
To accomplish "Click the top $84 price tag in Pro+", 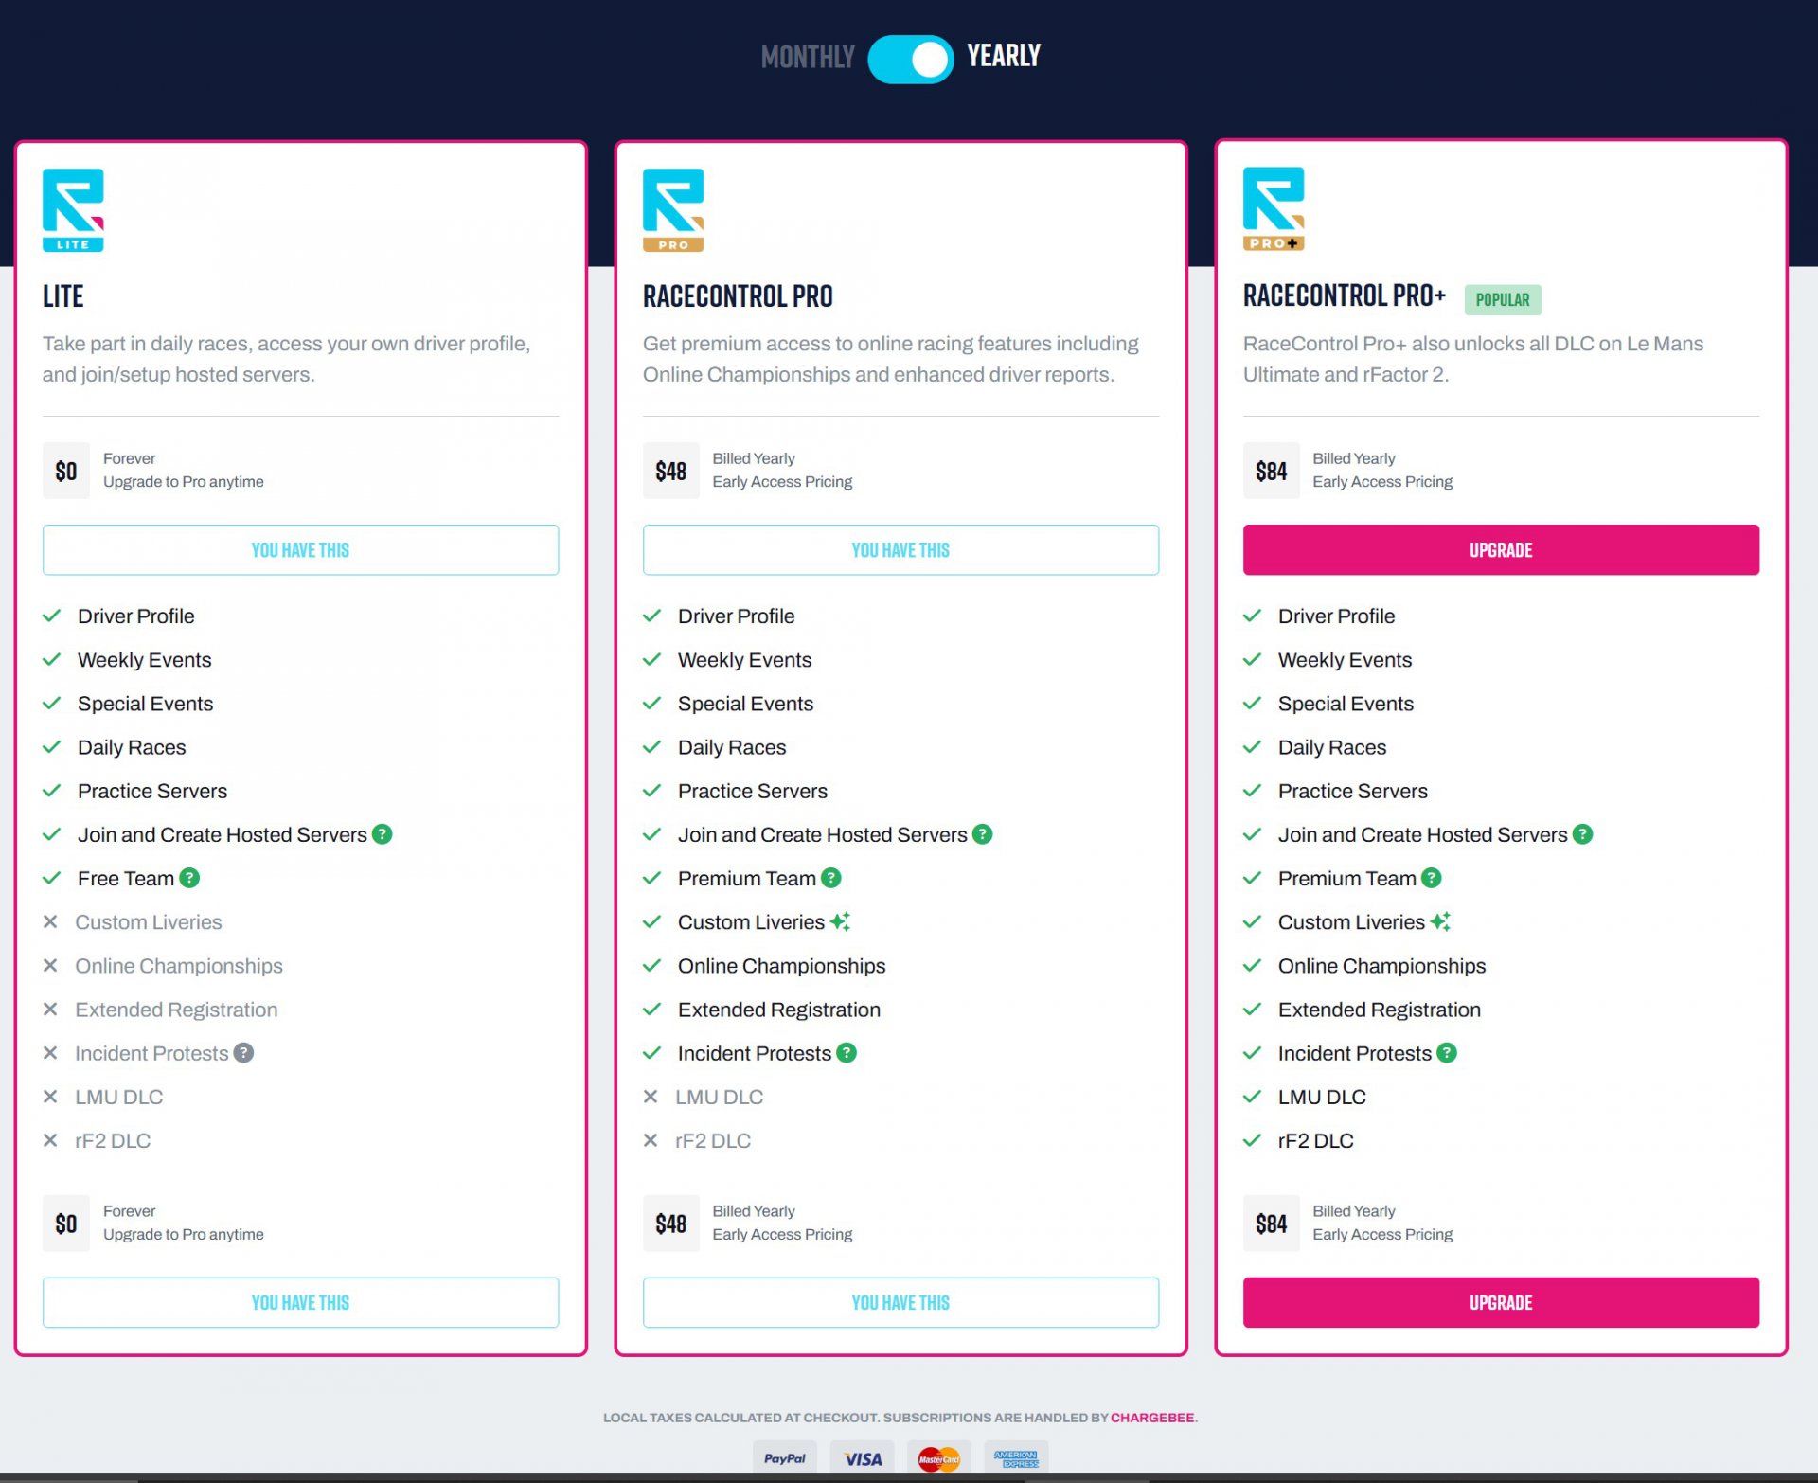I will (1272, 471).
